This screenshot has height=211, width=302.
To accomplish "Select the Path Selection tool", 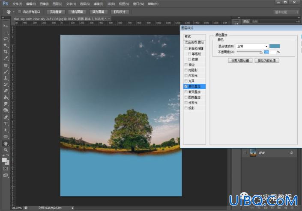I will point(6,130).
